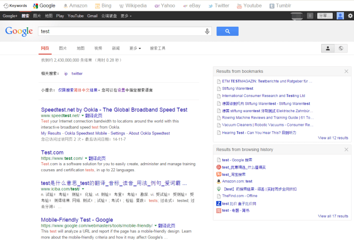Select the 视频 tab
354x245 pixels.
(x=98, y=48)
